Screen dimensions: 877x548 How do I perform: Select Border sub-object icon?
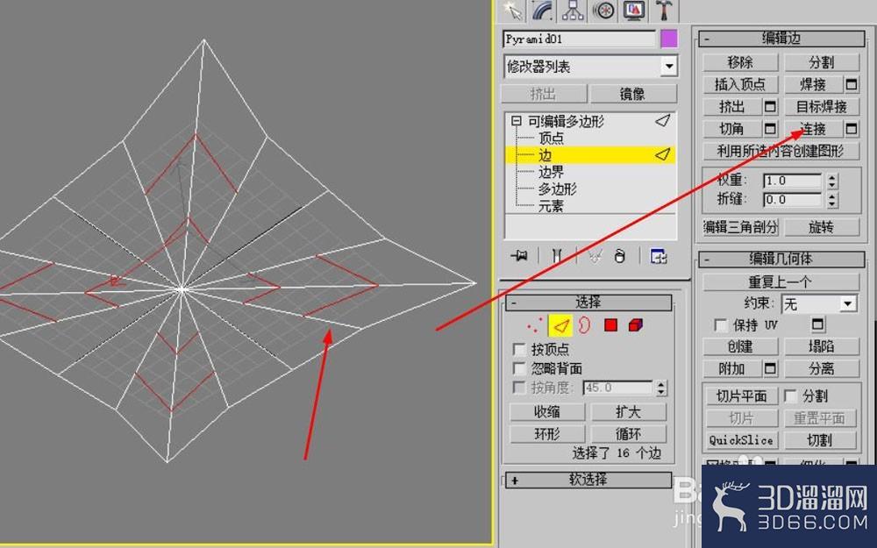pos(584,325)
